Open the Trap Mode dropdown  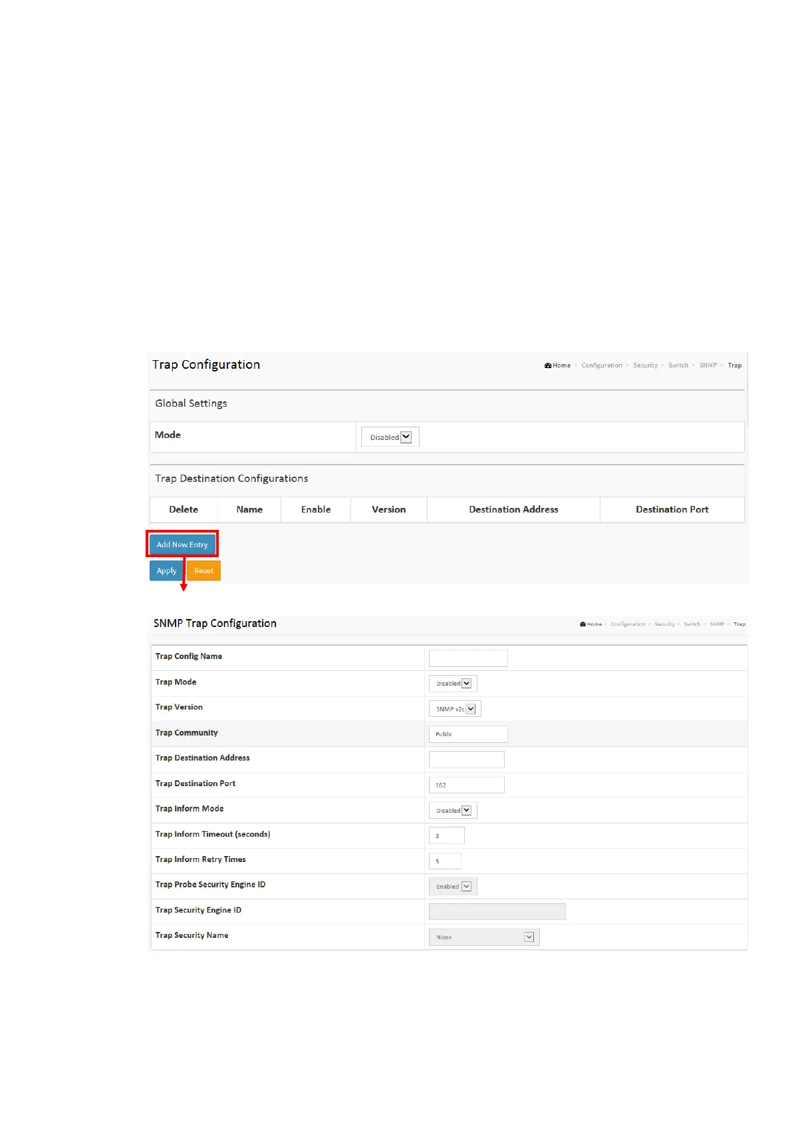point(454,684)
